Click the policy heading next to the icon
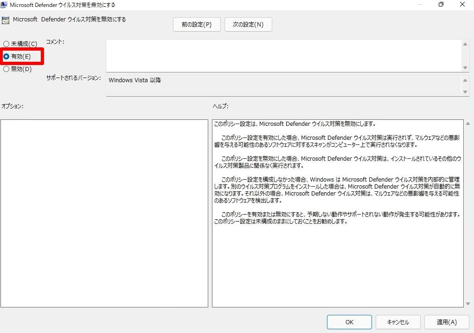 point(69,20)
